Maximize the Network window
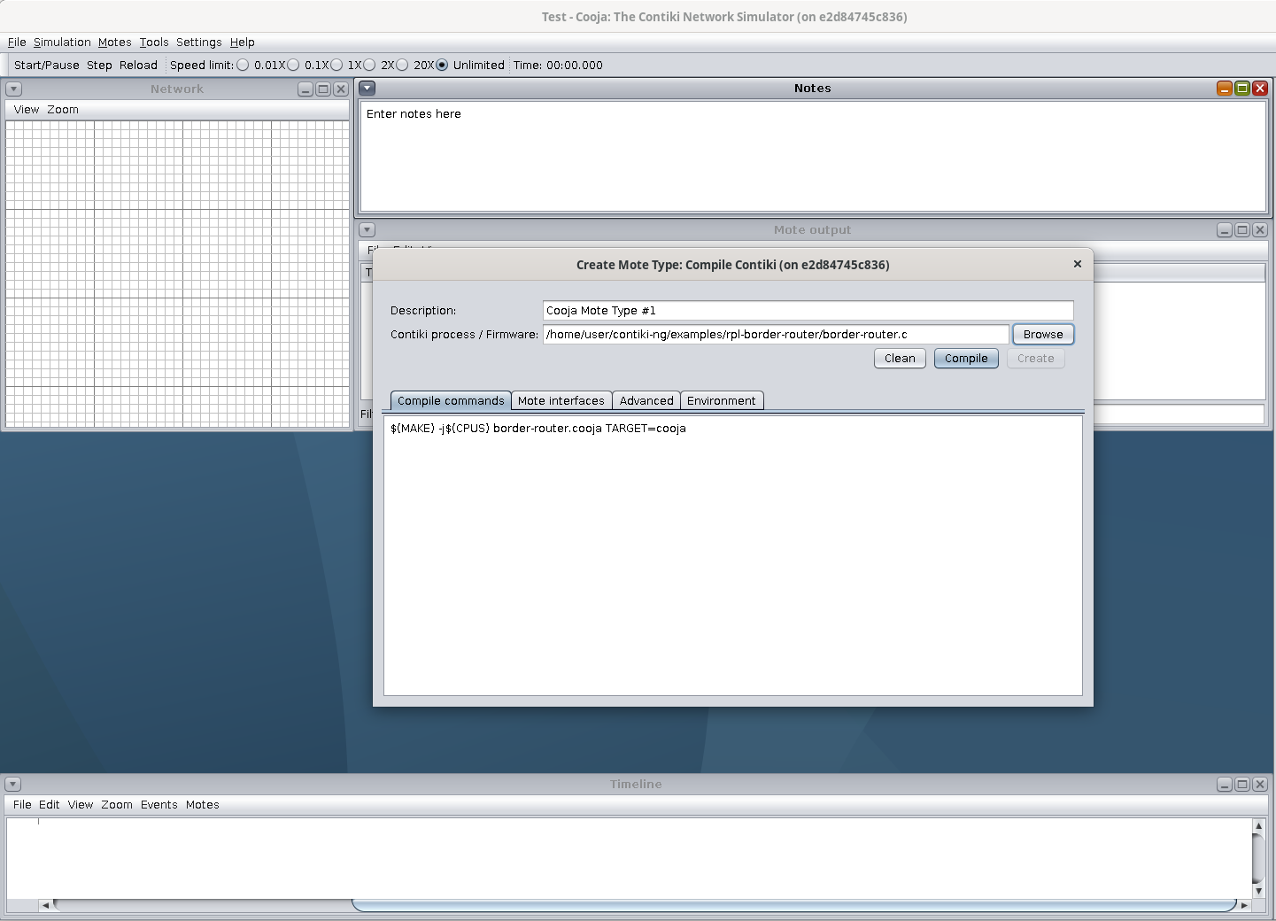The height and width of the screenshot is (921, 1276). (323, 89)
